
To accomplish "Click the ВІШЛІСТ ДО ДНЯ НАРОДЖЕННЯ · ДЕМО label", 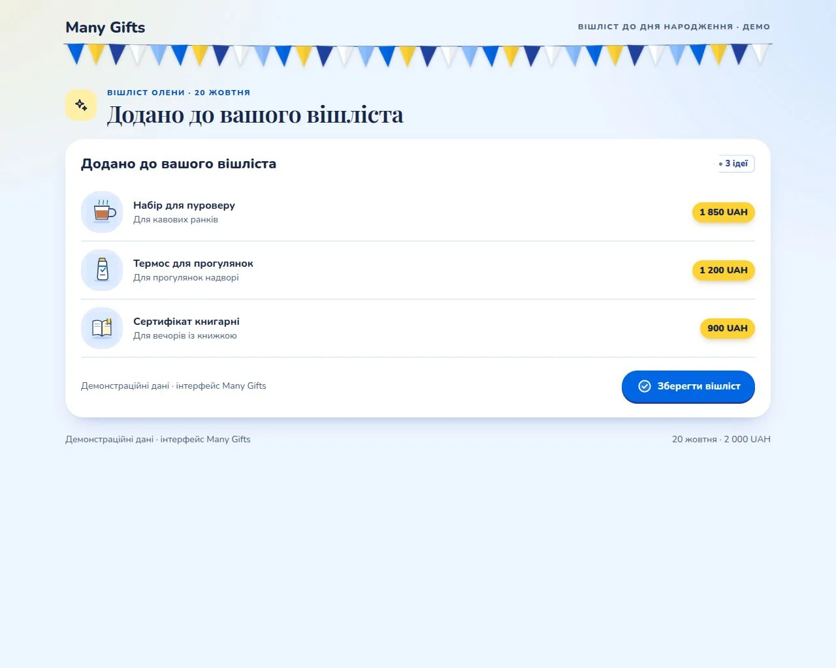I will [x=674, y=27].
